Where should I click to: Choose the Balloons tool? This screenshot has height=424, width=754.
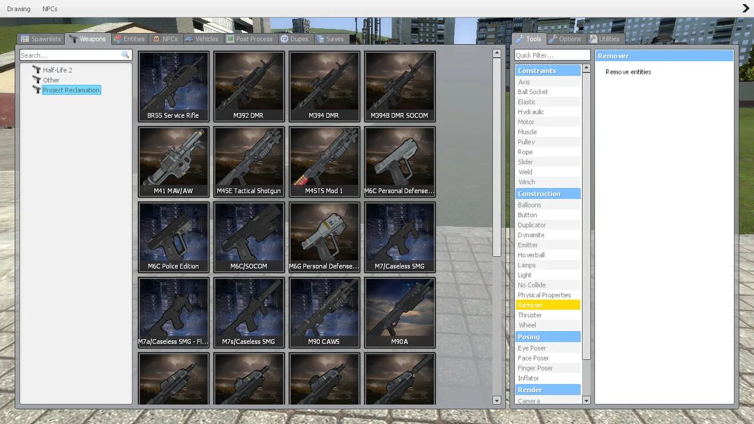coord(548,205)
